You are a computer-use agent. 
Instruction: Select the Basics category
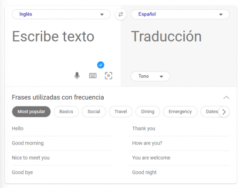(66, 112)
